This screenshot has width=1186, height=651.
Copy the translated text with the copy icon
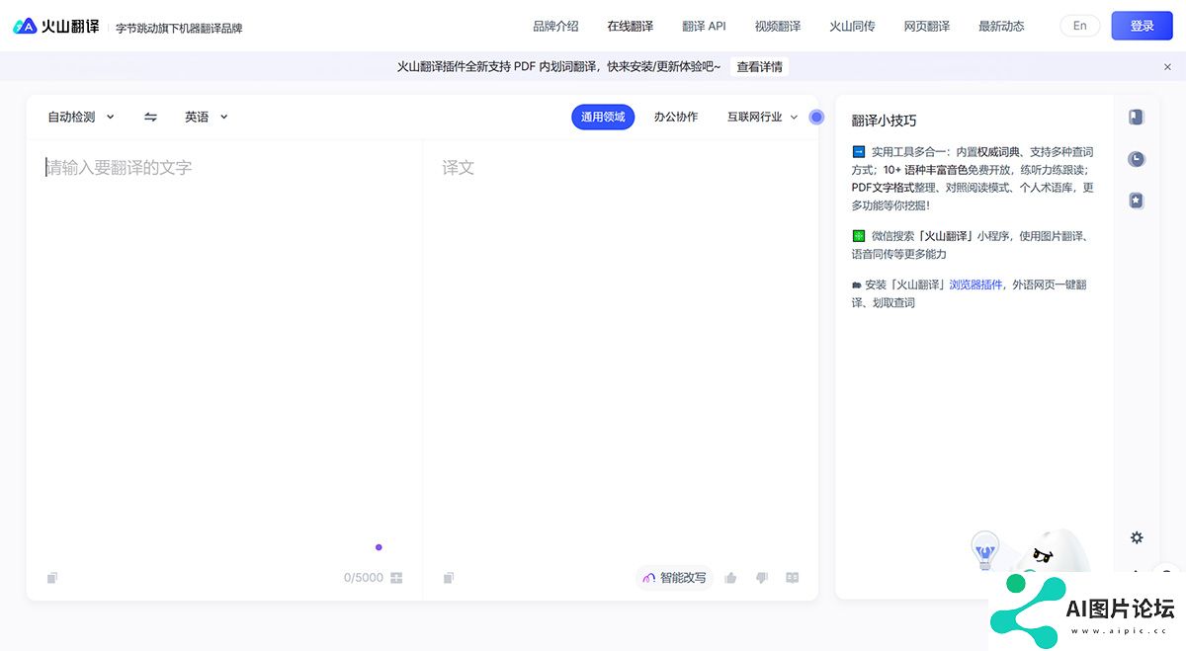coord(449,578)
